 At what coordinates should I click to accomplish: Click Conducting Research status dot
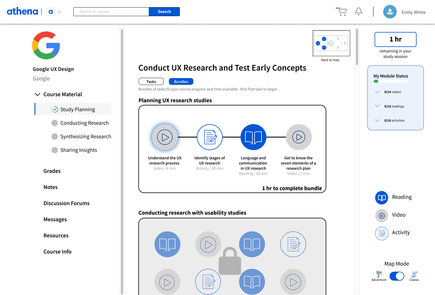tap(55, 123)
